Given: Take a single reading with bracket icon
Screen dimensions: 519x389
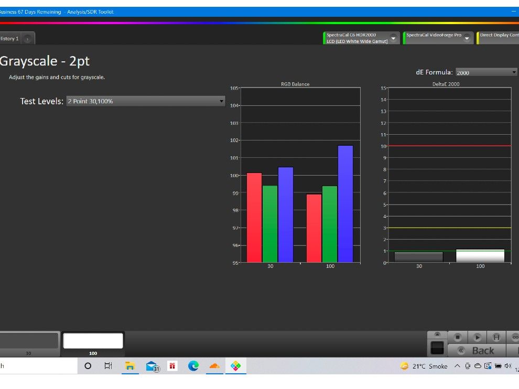Looking at the screenshot, I should coord(496,337).
